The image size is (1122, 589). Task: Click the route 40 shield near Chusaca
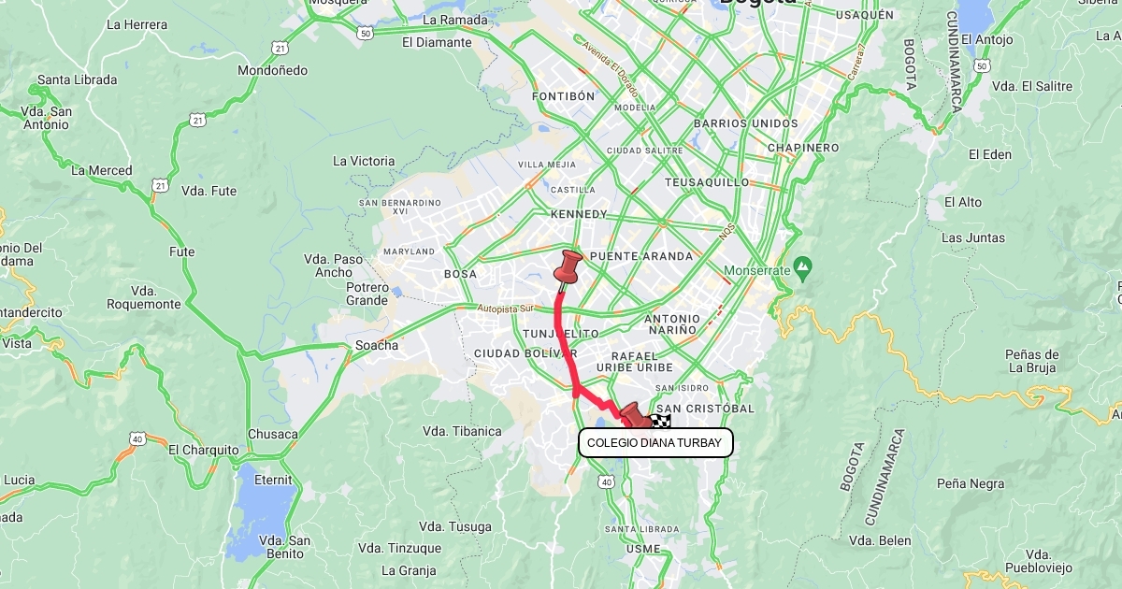tap(137, 438)
